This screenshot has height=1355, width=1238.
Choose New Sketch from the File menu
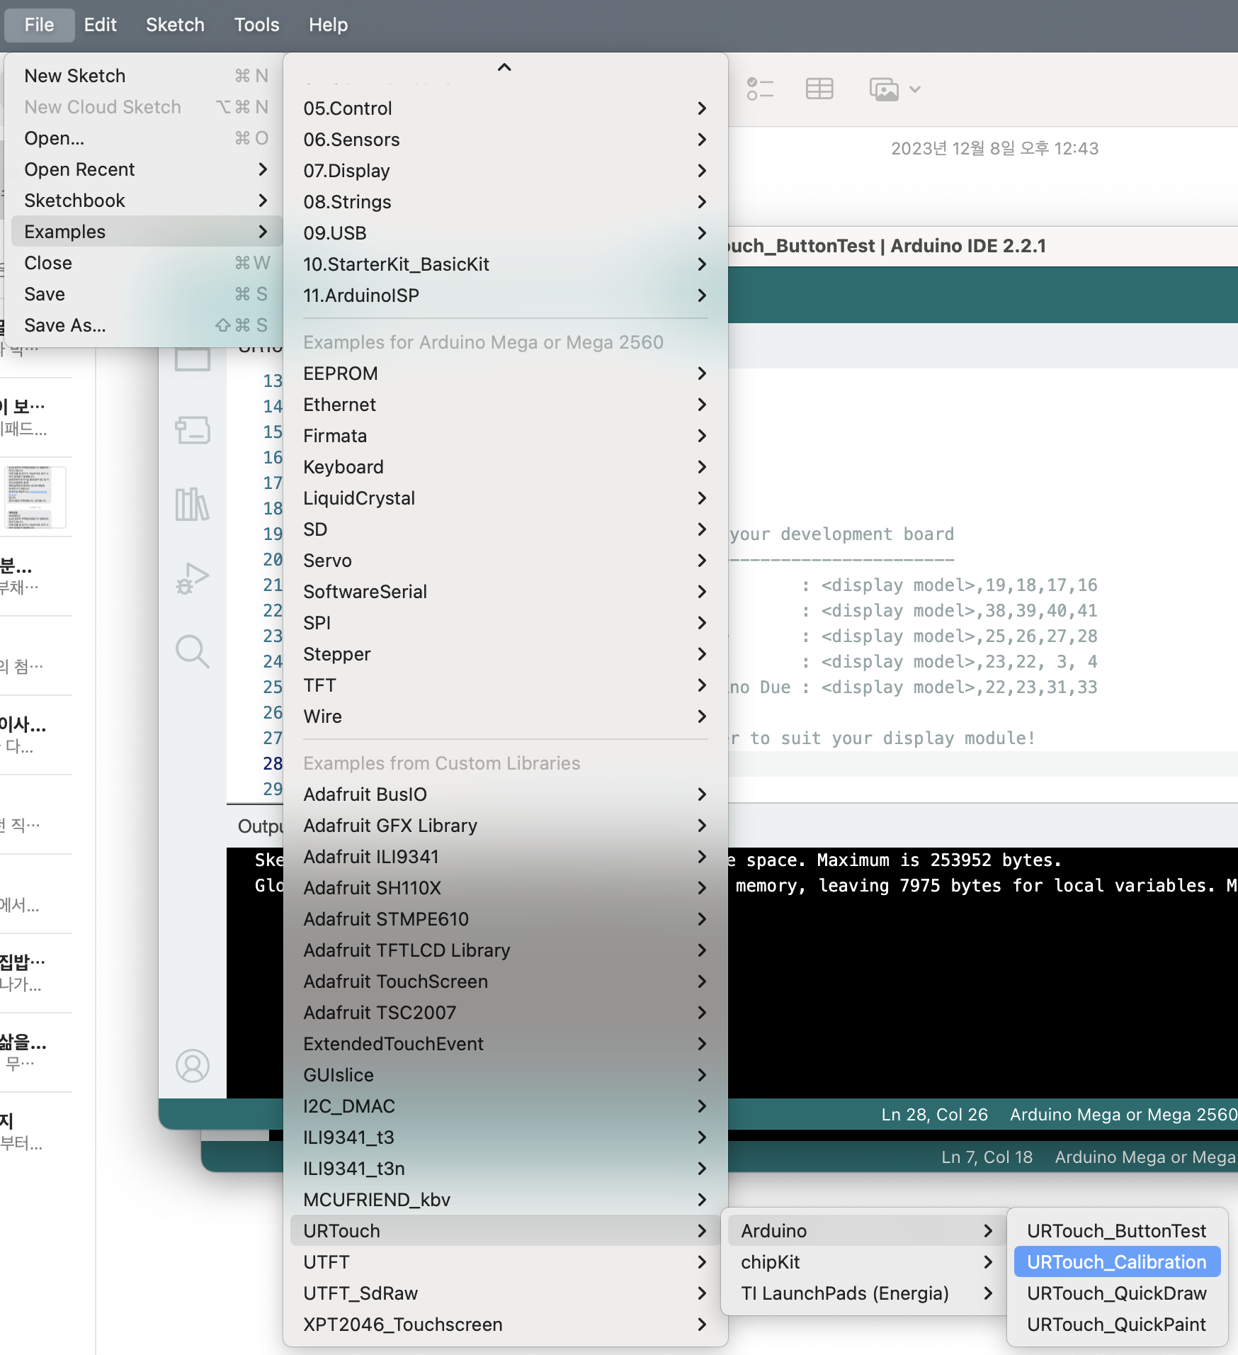click(x=75, y=75)
